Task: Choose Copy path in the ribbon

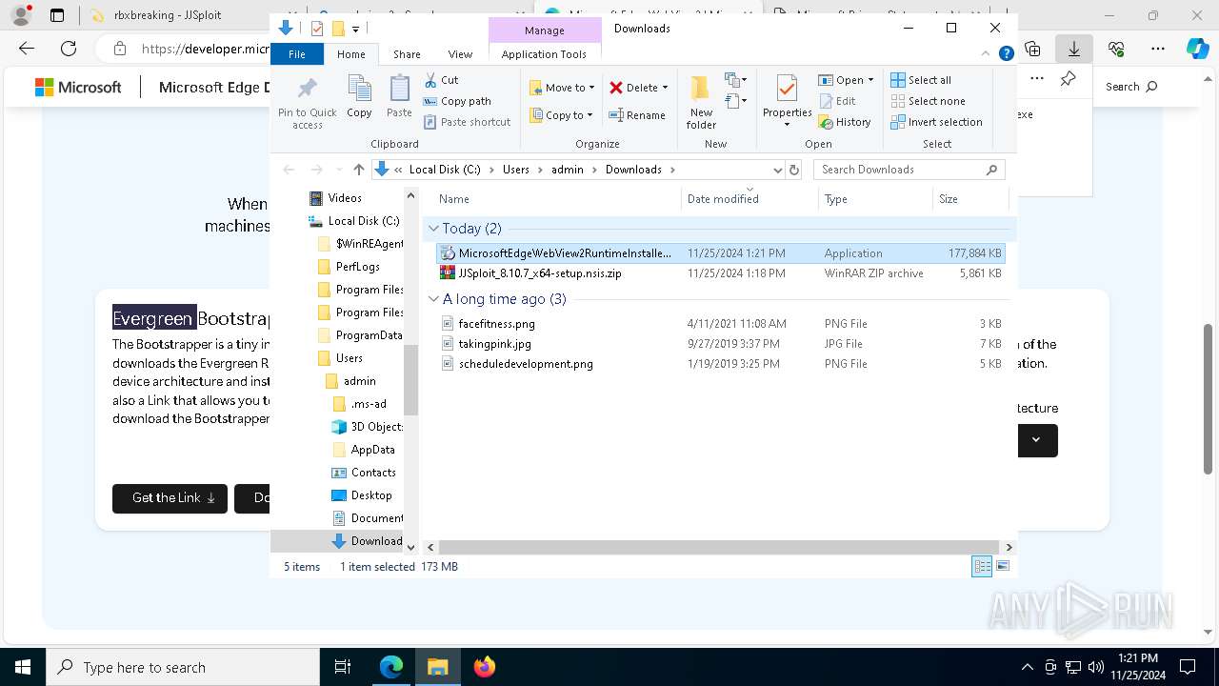Action: [457, 101]
